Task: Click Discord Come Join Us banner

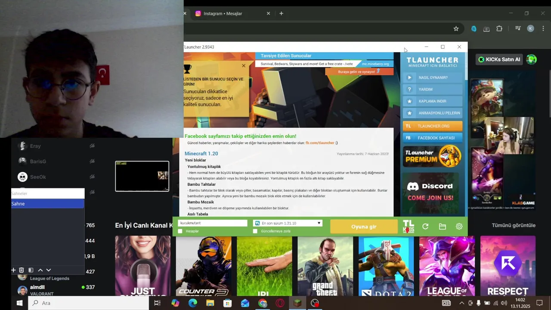Action: 433,192
